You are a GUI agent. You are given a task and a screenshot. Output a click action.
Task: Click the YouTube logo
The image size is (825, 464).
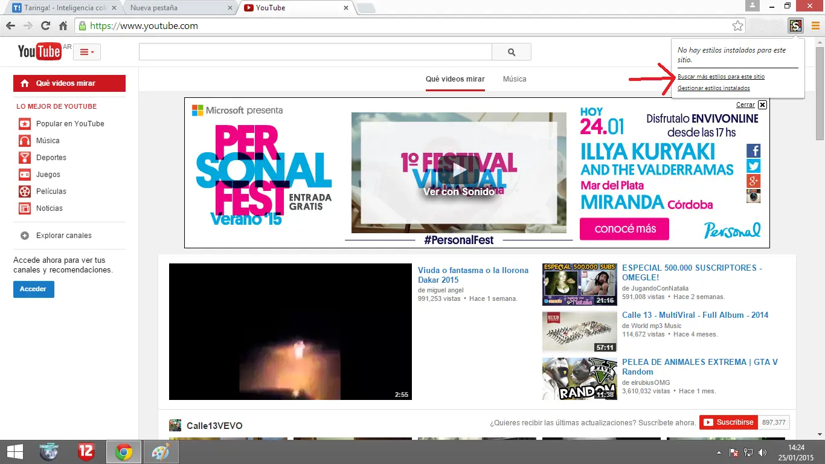tap(40, 51)
